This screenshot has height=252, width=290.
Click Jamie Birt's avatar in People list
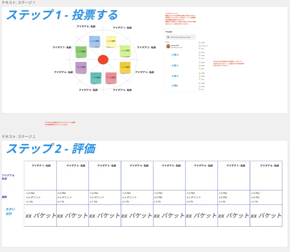168,46
